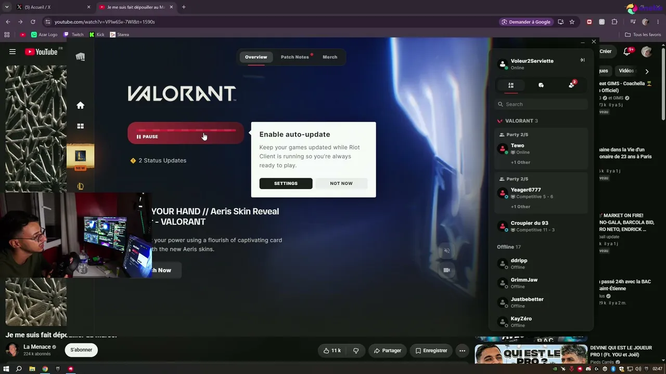
Task: Save the video with Enregistrer
Action: [x=431, y=351]
